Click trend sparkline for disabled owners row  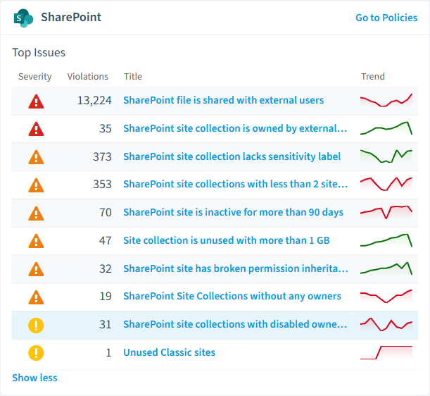click(x=386, y=324)
